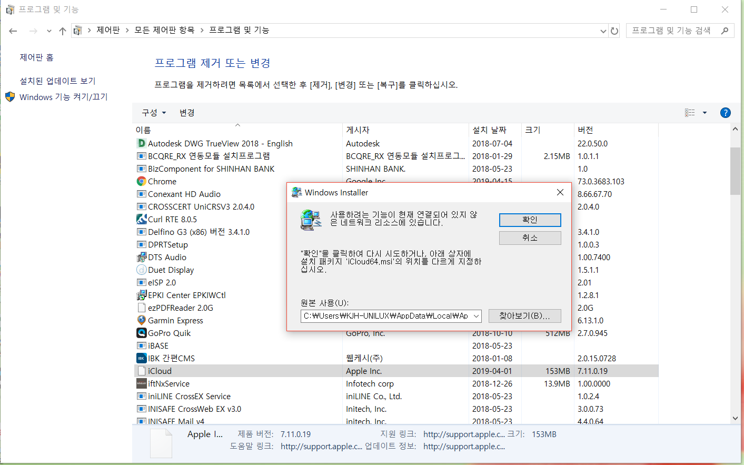Select the CROSSCERT UniCRSV3 2.0.4.0 row
The image size is (744, 465).
(x=396, y=206)
